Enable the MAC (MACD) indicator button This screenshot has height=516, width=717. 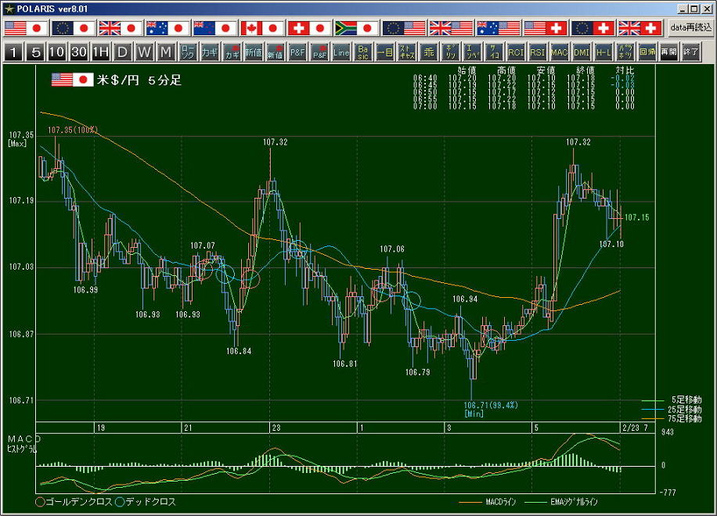click(559, 52)
